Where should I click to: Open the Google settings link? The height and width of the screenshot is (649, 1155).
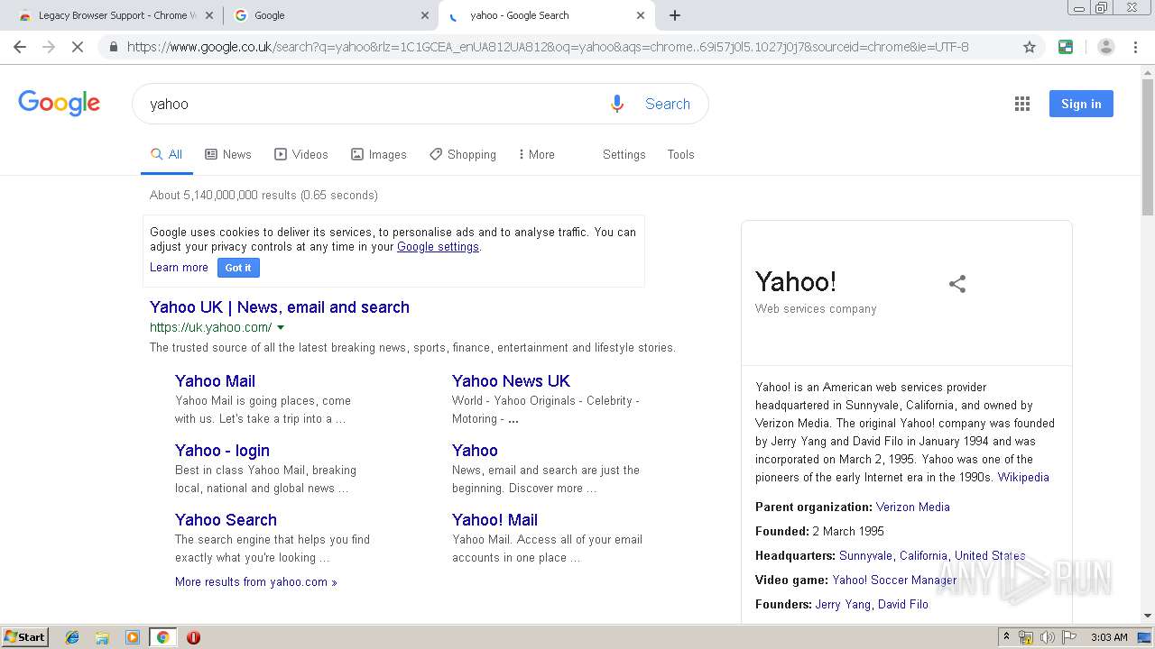point(438,246)
